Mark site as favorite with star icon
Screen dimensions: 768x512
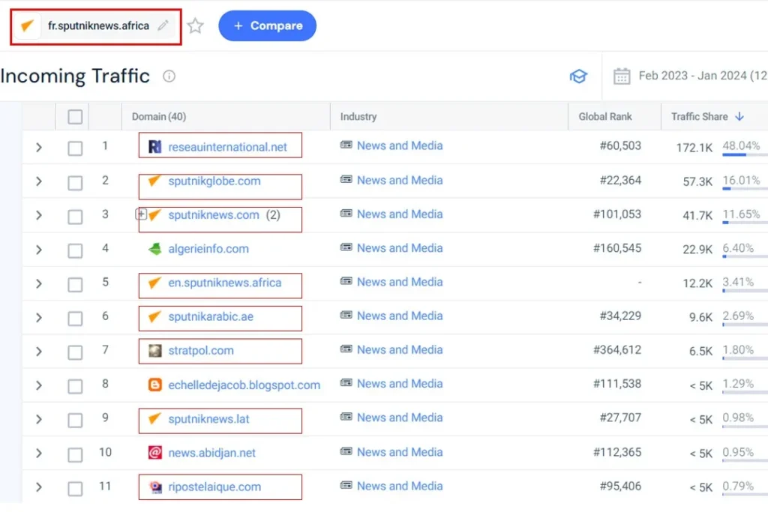(x=196, y=25)
